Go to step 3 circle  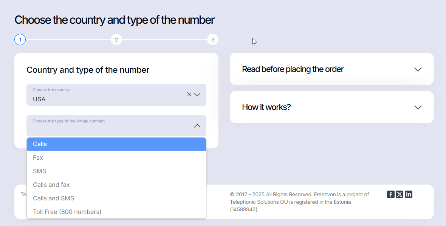tap(213, 40)
